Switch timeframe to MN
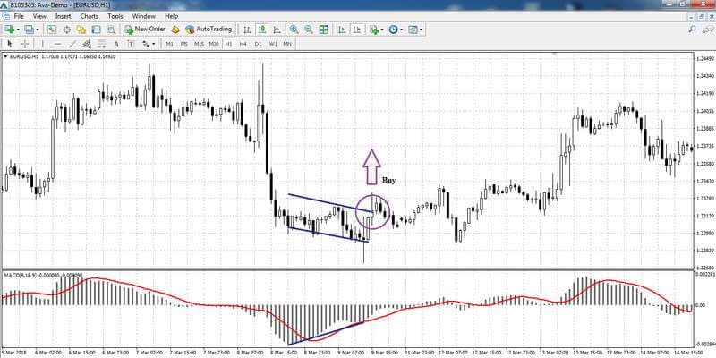 [x=287, y=44]
